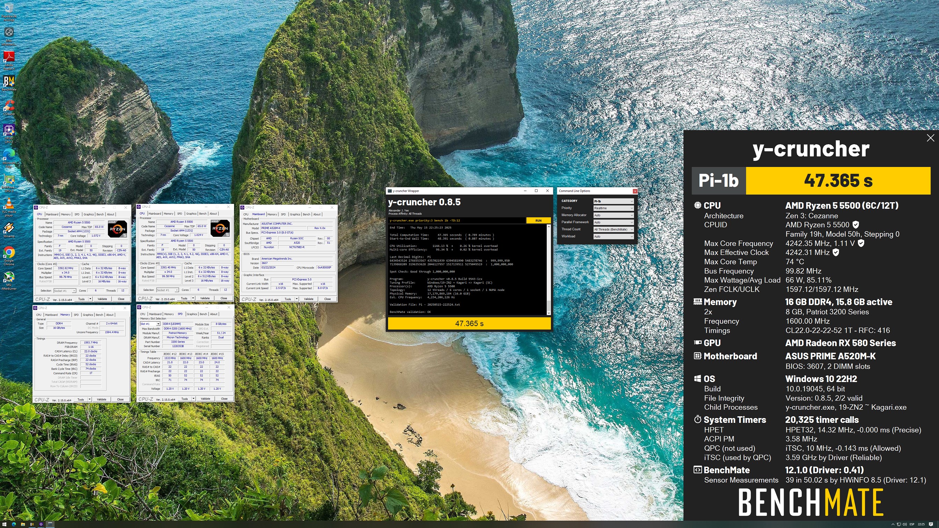Close the Command Line Options window
The width and height of the screenshot is (939, 528).
click(x=635, y=191)
